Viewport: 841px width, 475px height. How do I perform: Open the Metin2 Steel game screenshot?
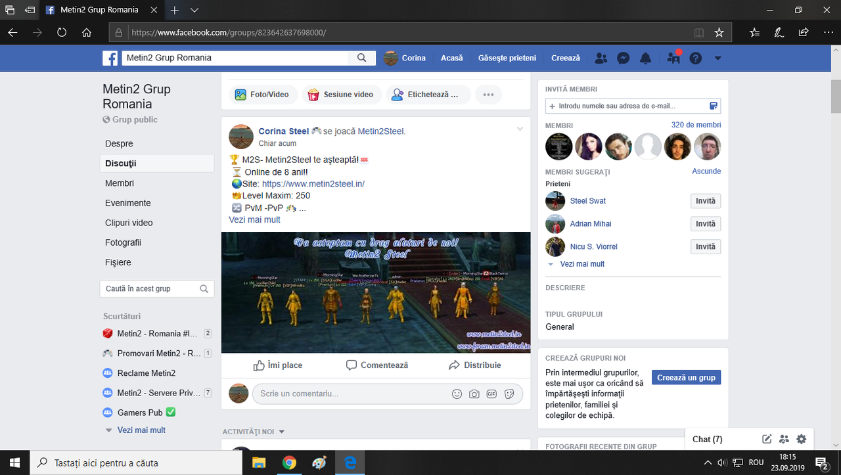(376, 292)
